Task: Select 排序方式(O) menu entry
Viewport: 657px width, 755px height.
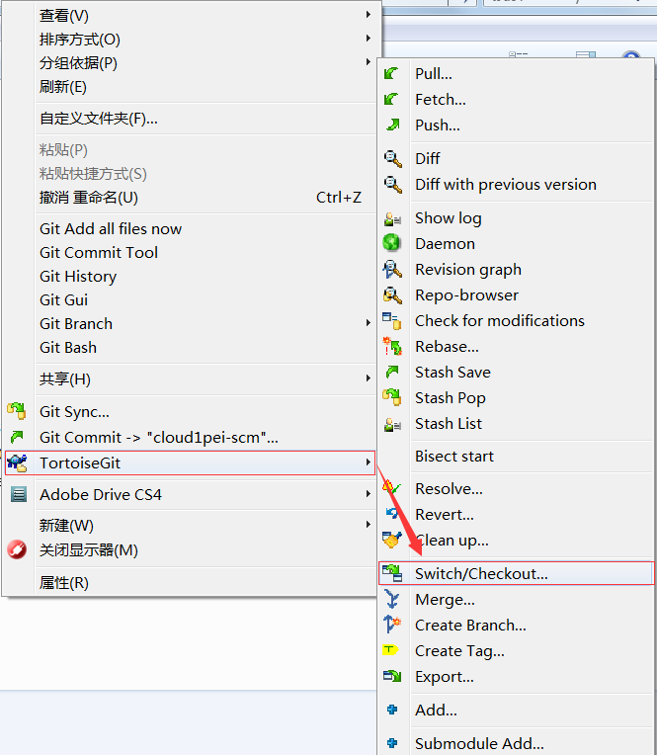Action: click(191, 39)
